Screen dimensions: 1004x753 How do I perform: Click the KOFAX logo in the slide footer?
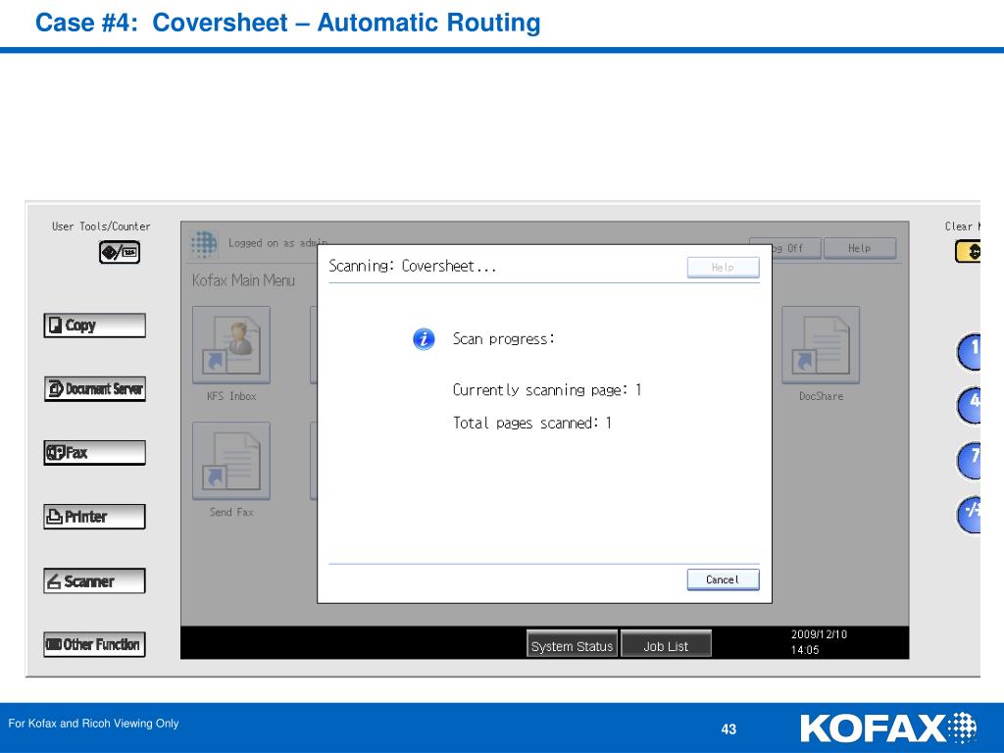[888, 728]
